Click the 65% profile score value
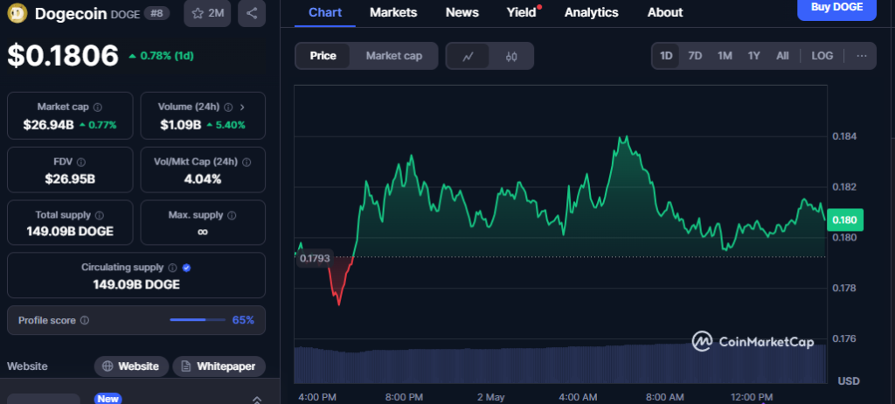Viewport: 895px width, 404px height. pyautogui.click(x=243, y=320)
